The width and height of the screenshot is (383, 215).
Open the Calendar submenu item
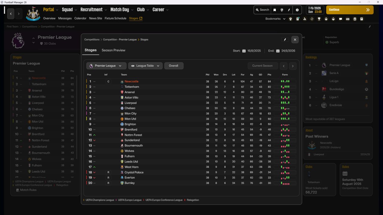[x=80, y=18]
